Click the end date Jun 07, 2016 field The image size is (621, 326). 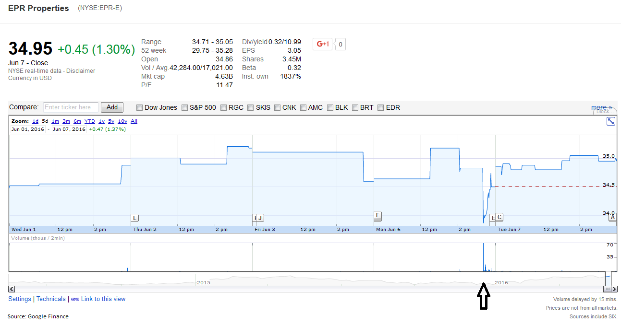tap(69, 129)
